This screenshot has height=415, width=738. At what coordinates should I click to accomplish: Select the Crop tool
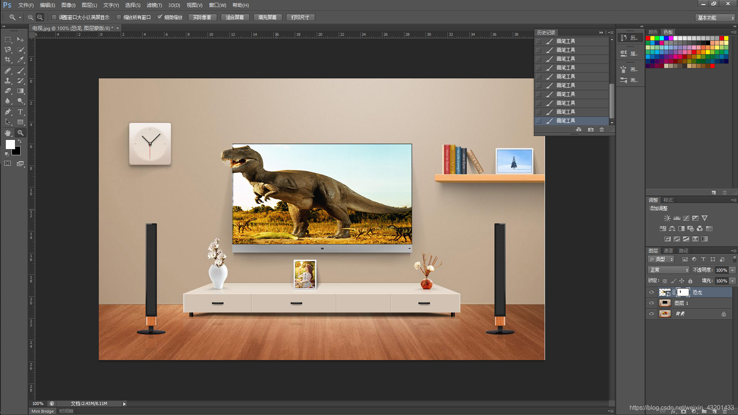[8, 60]
